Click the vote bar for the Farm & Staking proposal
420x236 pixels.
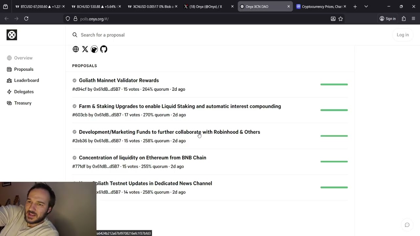coord(334,110)
